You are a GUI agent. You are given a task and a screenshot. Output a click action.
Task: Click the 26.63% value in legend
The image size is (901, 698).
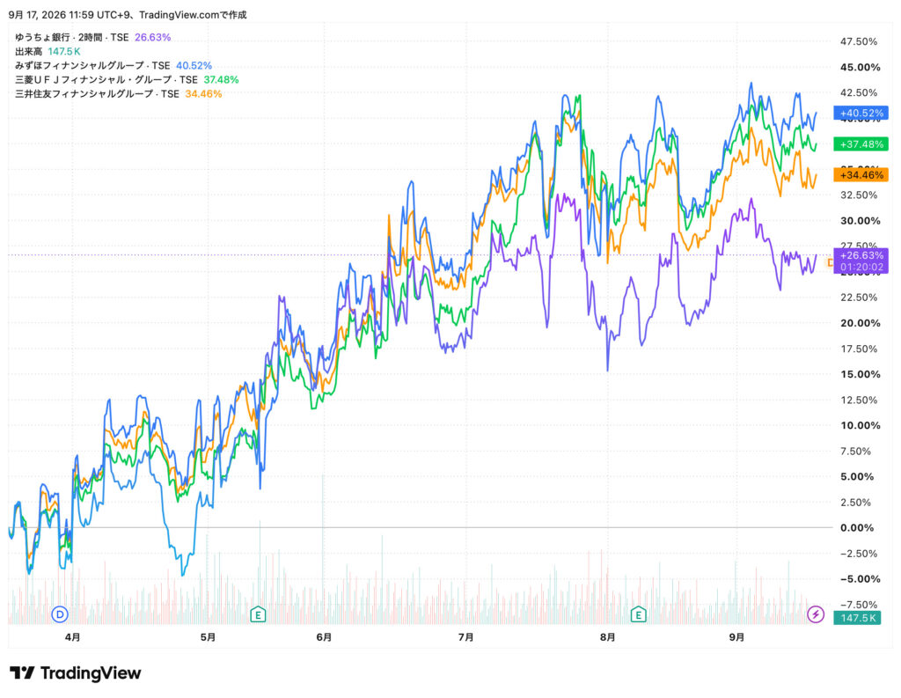coord(153,37)
